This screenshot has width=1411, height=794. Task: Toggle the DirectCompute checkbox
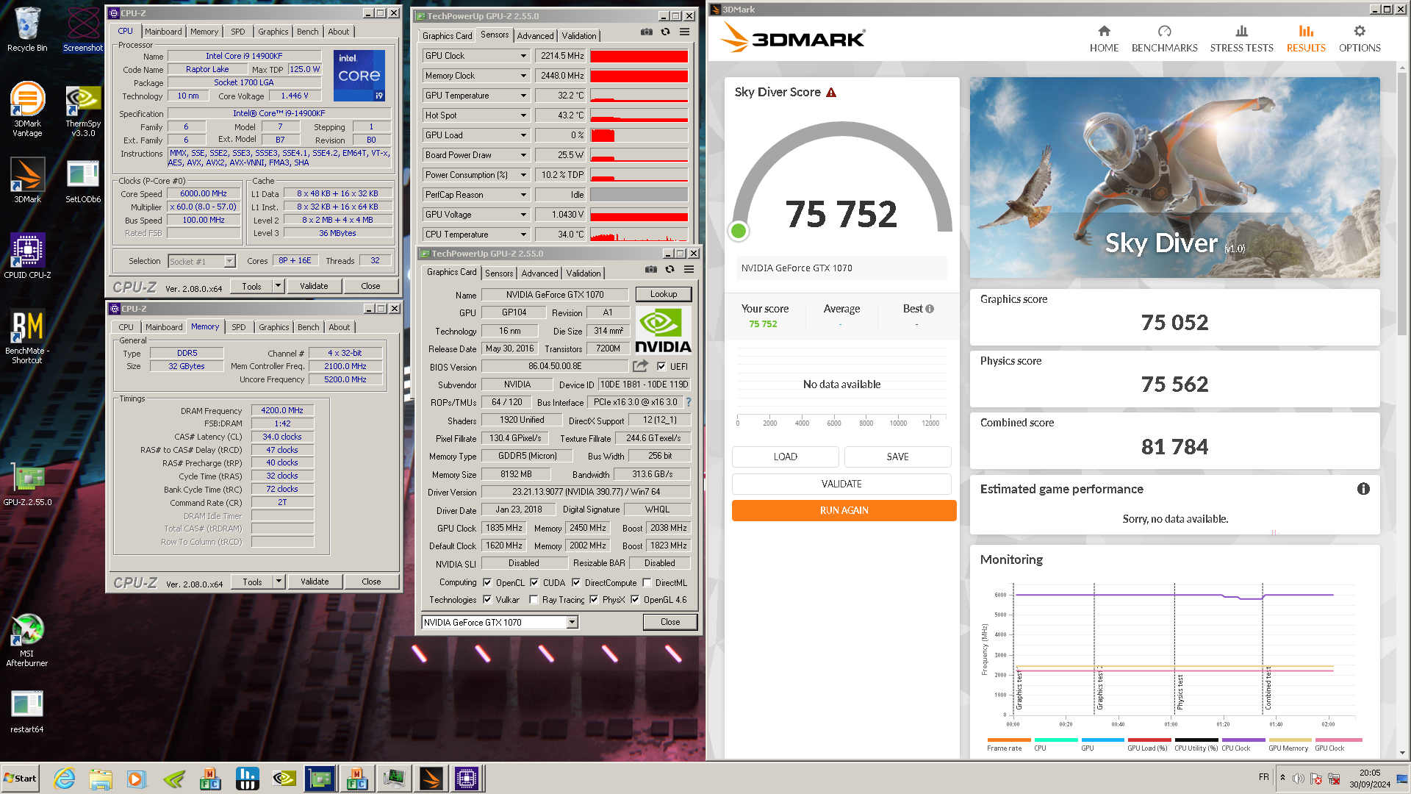(576, 582)
